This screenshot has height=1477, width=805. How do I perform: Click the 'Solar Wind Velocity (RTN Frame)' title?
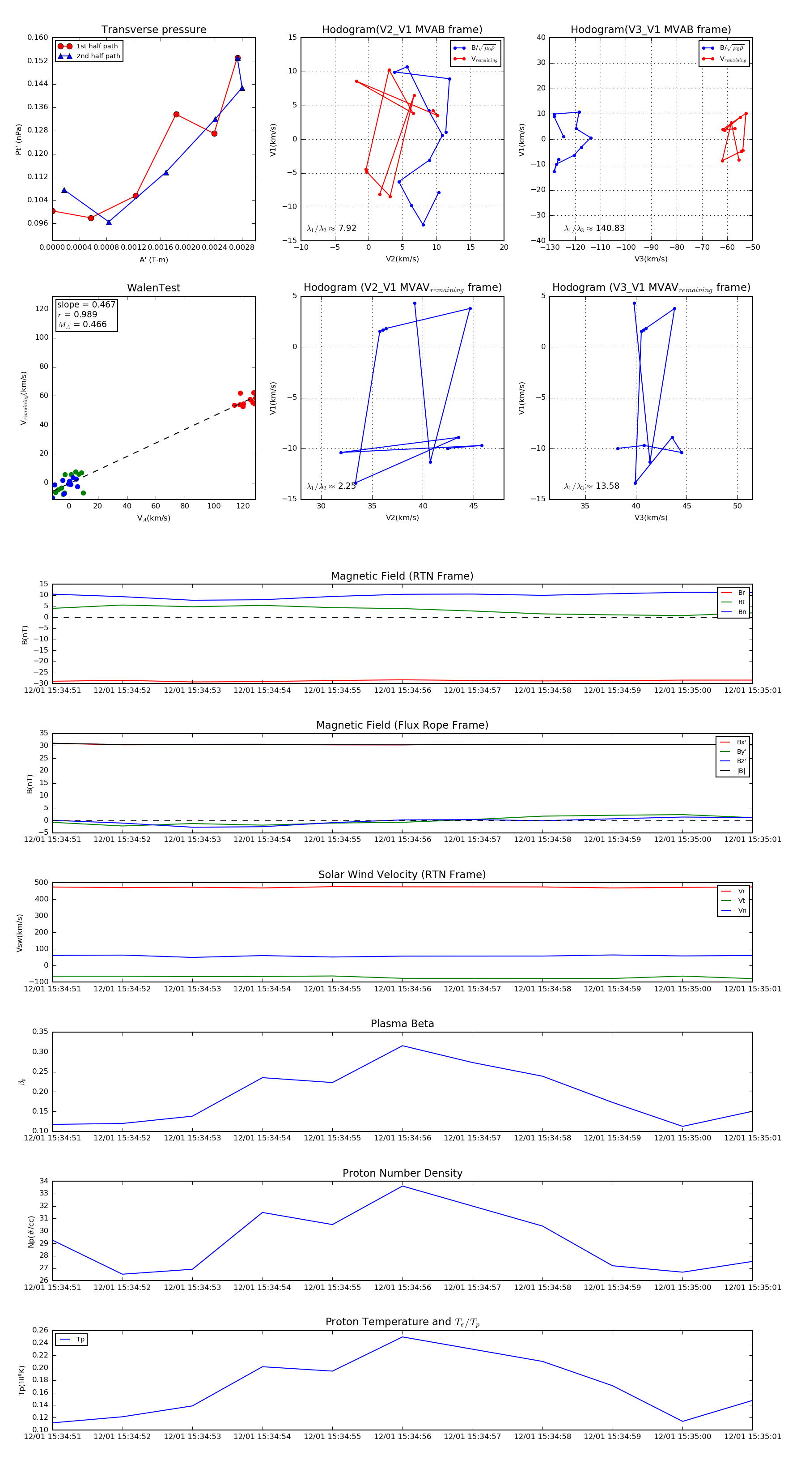point(402,875)
